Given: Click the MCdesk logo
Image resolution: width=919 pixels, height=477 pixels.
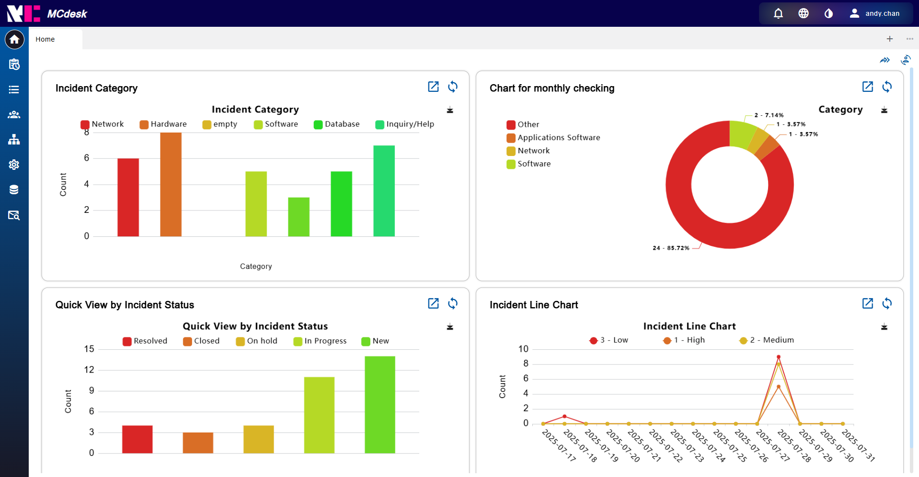Looking at the screenshot, I should pyautogui.click(x=47, y=13).
